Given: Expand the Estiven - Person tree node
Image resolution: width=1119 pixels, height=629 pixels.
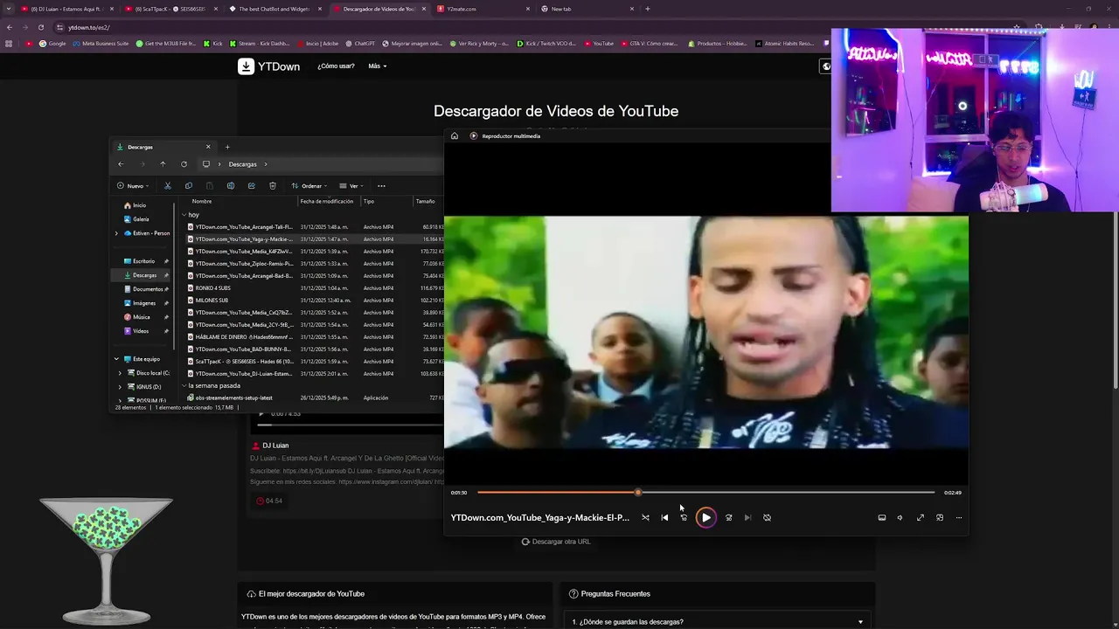Looking at the screenshot, I should pyautogui.click(x=116, y=233).
